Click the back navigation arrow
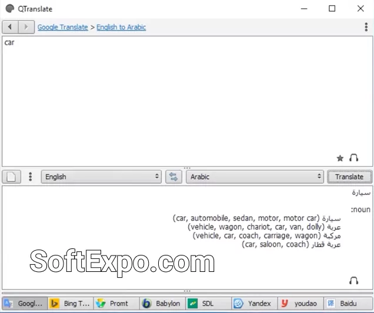374x313 pixels. [10, 27]
